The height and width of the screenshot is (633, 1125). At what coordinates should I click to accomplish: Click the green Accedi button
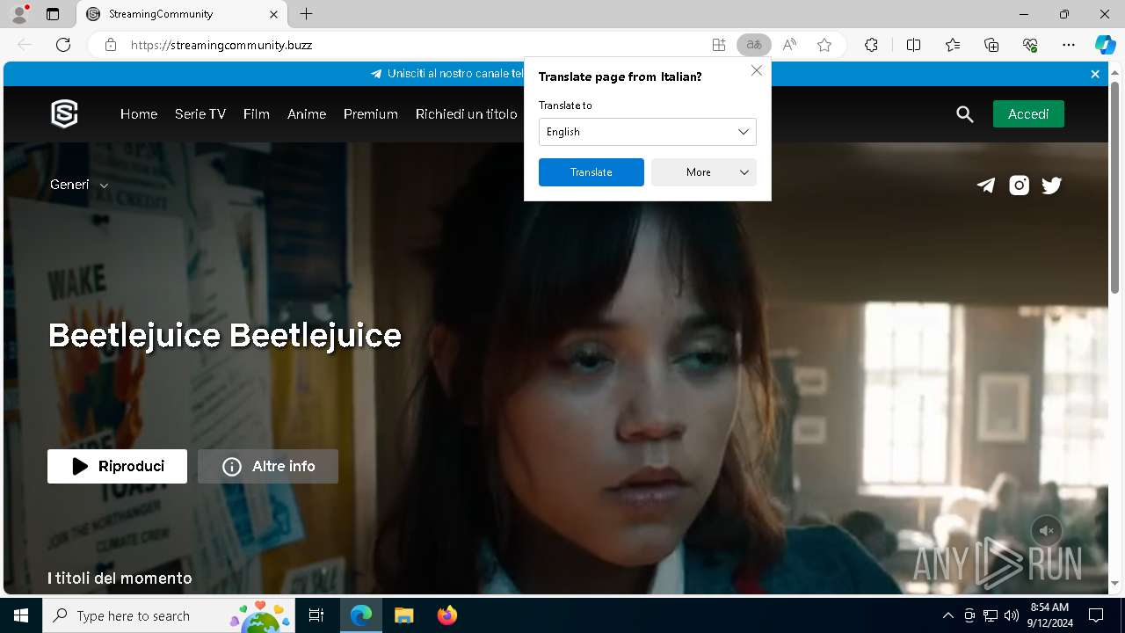point(1028,114)
